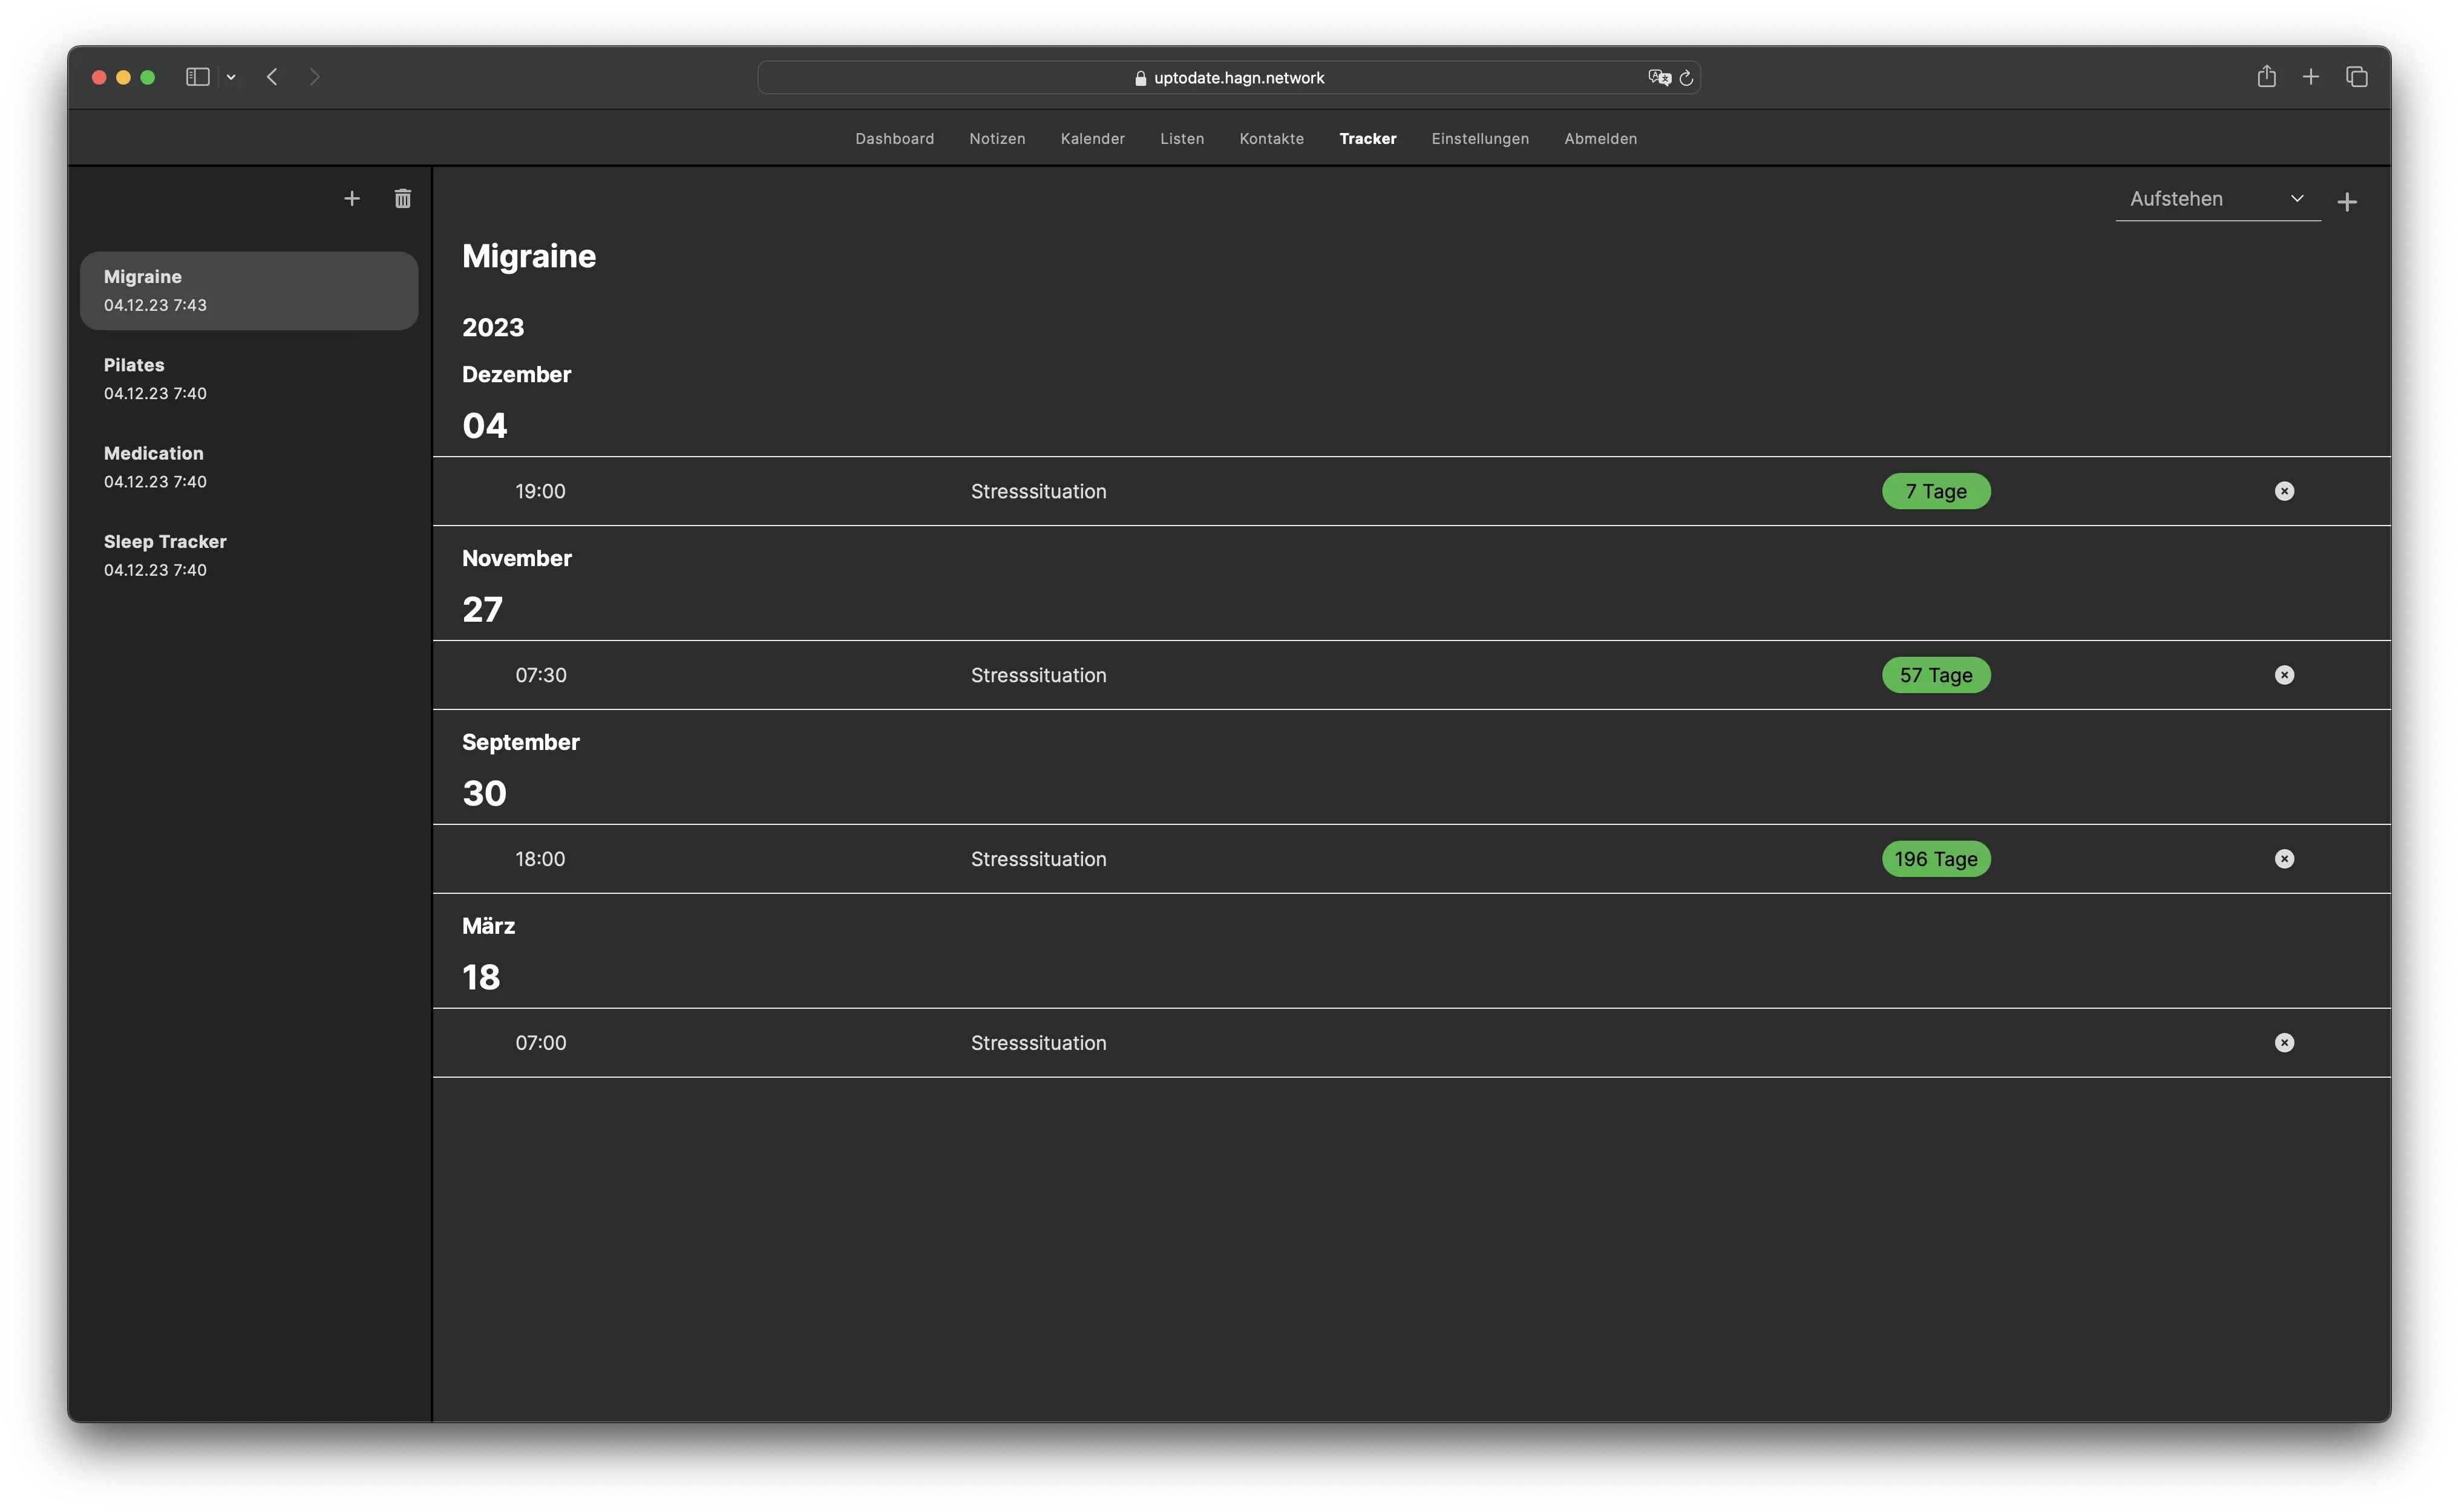Open the Aufstehen dropdown
Screen dimensions: 2459x1512
pos(2216,199)
